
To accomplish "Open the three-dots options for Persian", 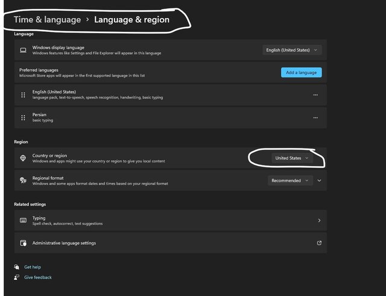I will pos(315,118).
